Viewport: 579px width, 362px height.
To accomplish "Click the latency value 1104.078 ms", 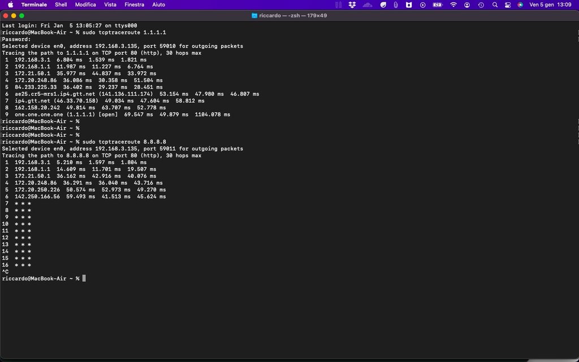I will pos(213,114).
